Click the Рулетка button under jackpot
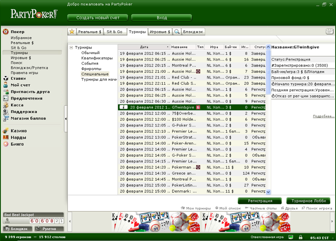Image resolution: width=336 pixels, height=241 pixels. pyautogui.click(x=49, y=229)
